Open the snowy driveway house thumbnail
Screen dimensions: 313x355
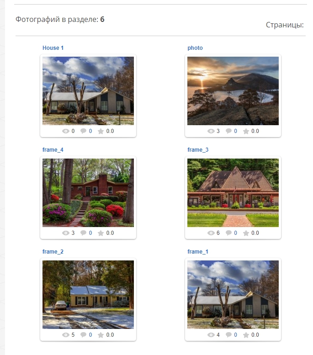[88, 295]
